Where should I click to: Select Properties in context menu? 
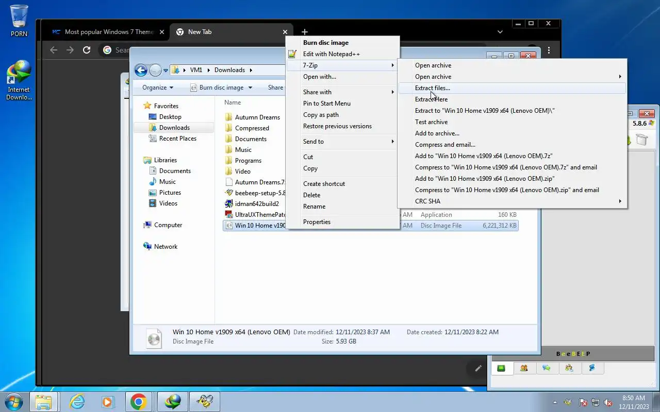pyautogui.click(x=342, y=222)
